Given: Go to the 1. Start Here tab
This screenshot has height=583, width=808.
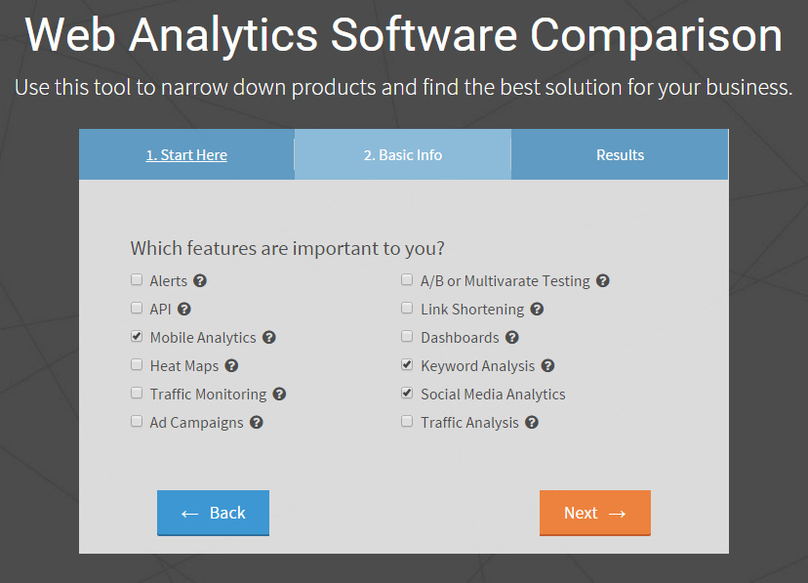Looking at the screenshot, I should pos(186,155).
